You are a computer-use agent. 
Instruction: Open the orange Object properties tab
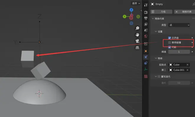coord(146,51)
